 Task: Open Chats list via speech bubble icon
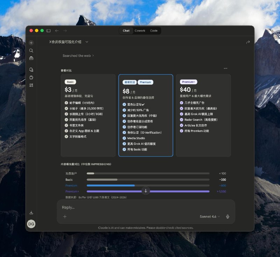[x=31, y=70]
